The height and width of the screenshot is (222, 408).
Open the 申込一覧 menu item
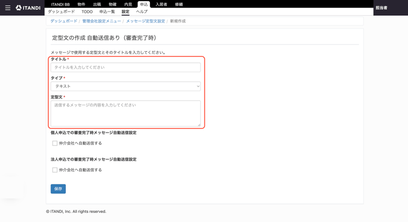107,12
